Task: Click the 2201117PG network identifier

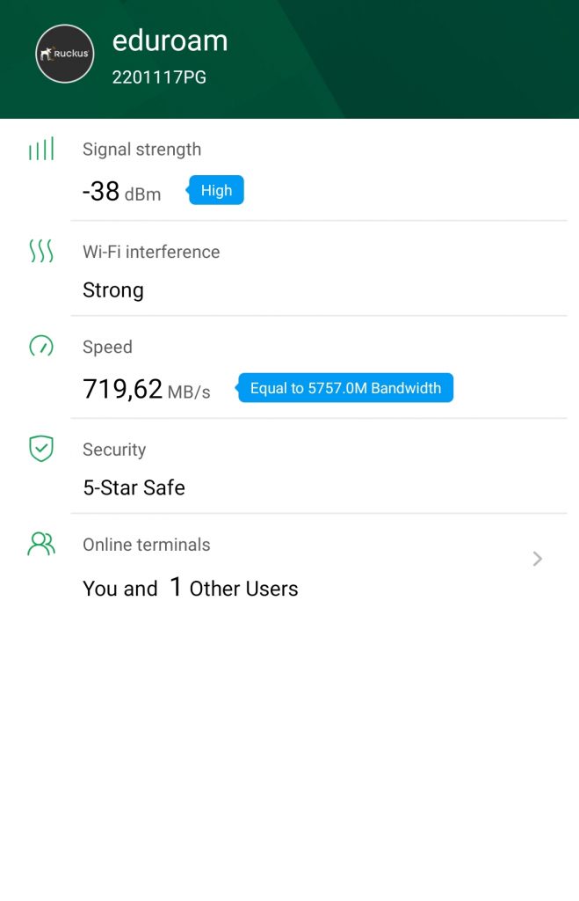Action: [x=159, y=77]
